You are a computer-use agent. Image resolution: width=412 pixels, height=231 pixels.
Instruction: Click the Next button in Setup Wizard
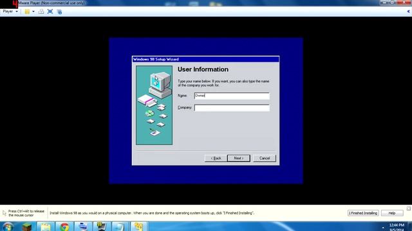pos(239,158)
